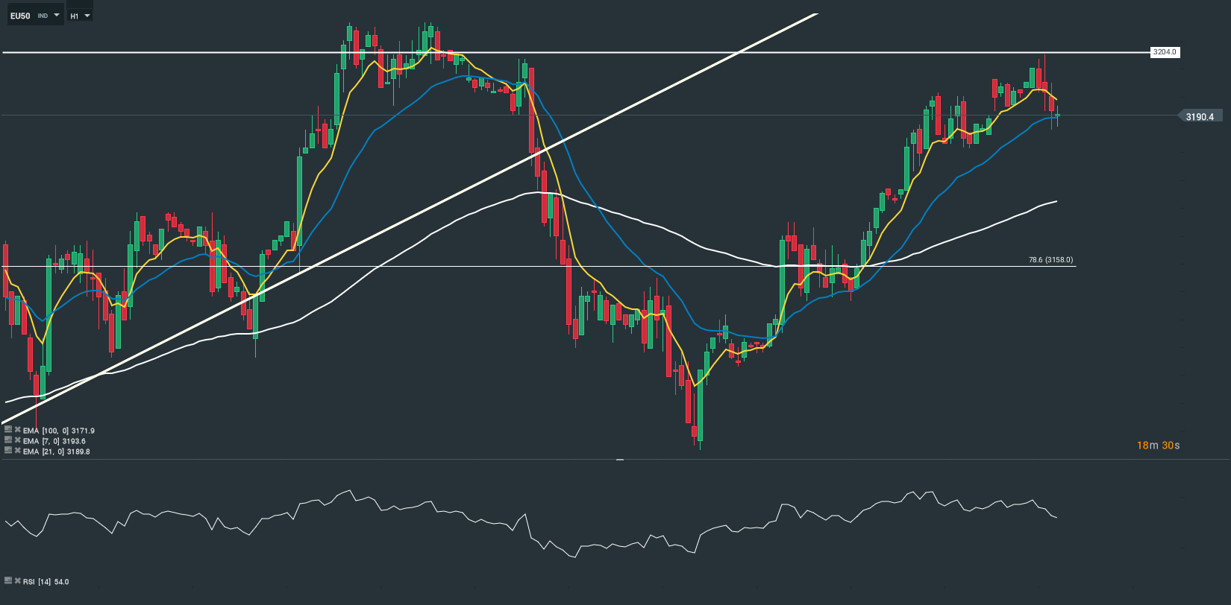Viewport: 1231px width, 605px height.
Task: Click the H1 timeframe label
Action: tap(75, 16)
